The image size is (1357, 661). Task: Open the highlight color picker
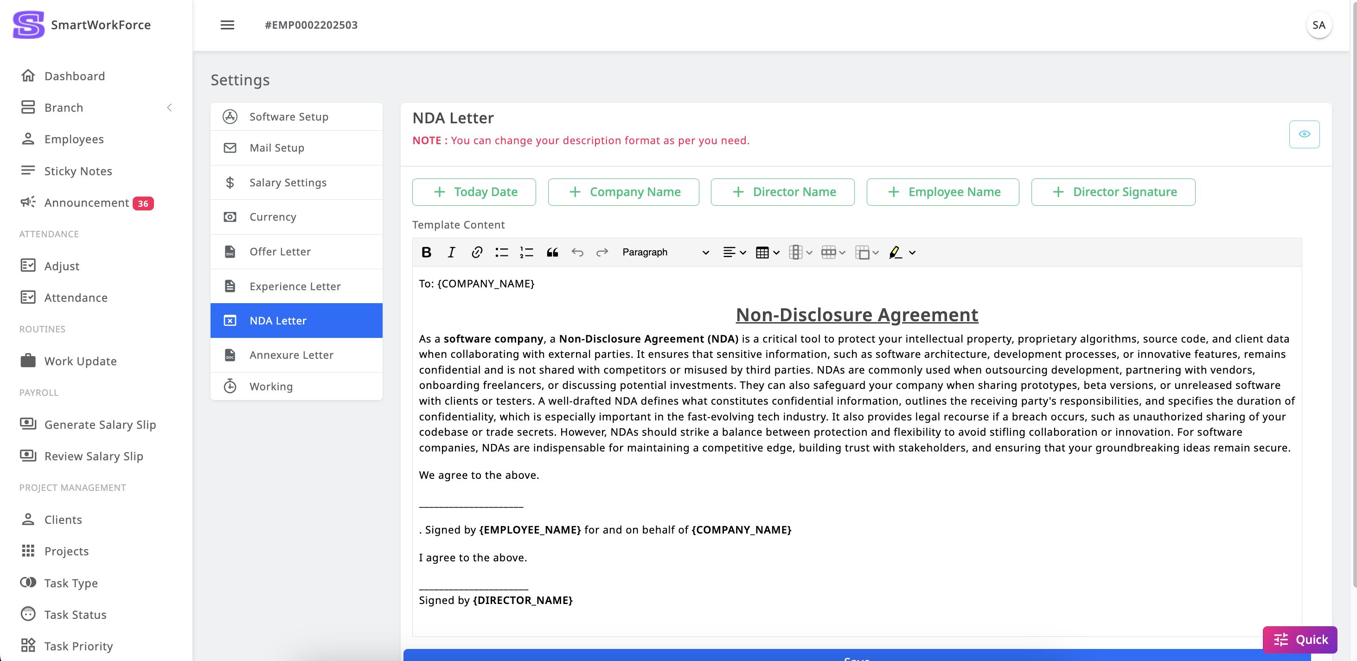[x=912, y=252]
